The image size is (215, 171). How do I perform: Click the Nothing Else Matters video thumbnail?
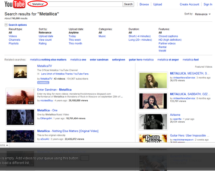click(x=20, y=136)
